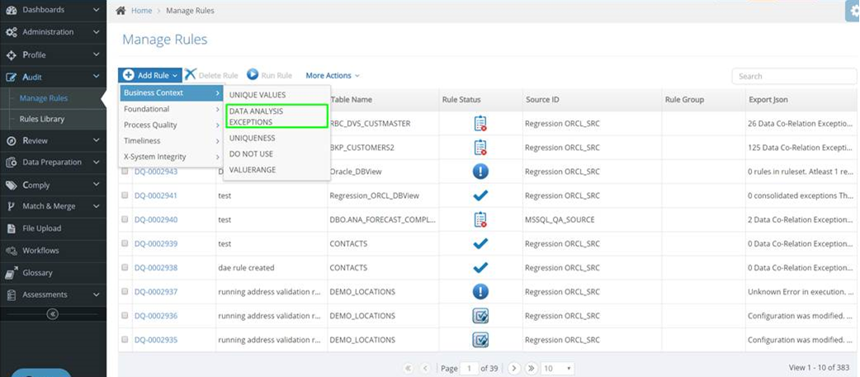Select the checkbox for DQ-0002940
Viewport: 860px width, 377px height.
[125, 219]
